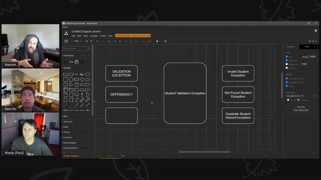Open the sidebar view dropdown in toolbar
Screen dimensions: 321x180
pos(67,41)
